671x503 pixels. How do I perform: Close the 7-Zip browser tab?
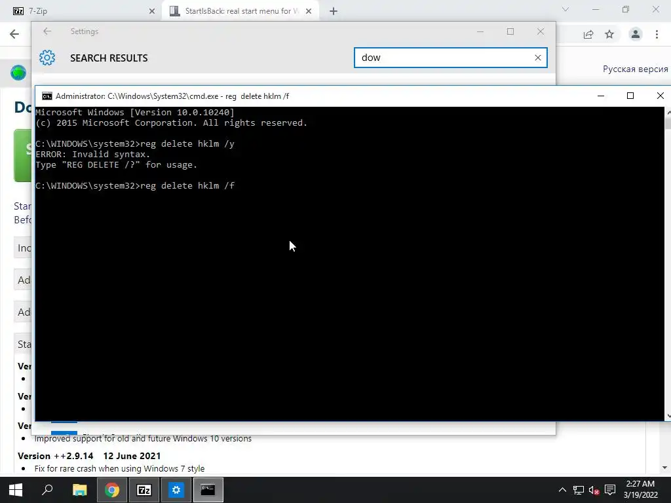point(152,11)
